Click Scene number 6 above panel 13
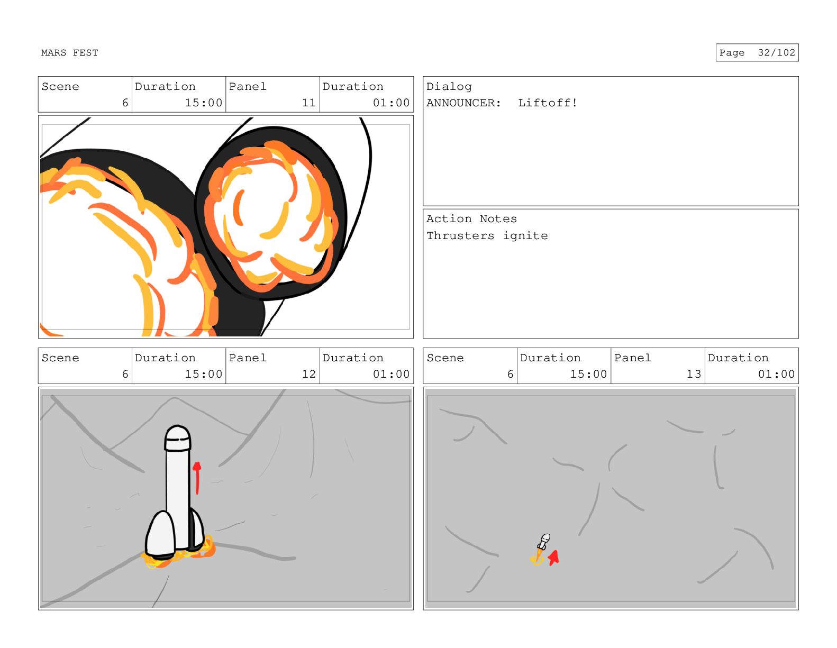 pos(510,374)
